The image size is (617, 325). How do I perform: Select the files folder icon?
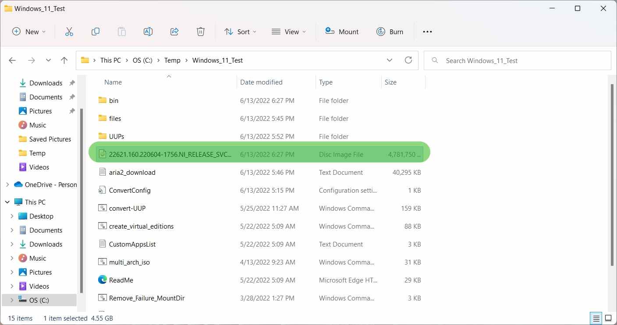pyautogui.click(x=103, y=118)
